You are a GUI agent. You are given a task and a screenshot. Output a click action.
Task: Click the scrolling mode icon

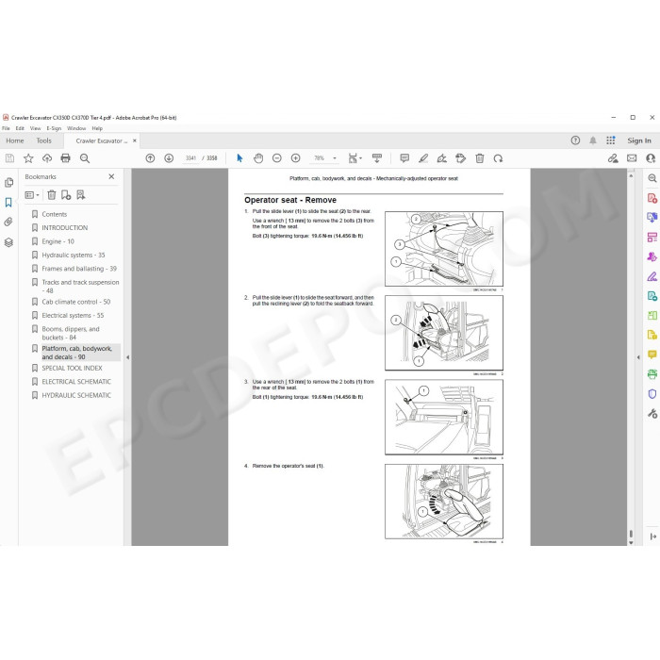[377, 158]
